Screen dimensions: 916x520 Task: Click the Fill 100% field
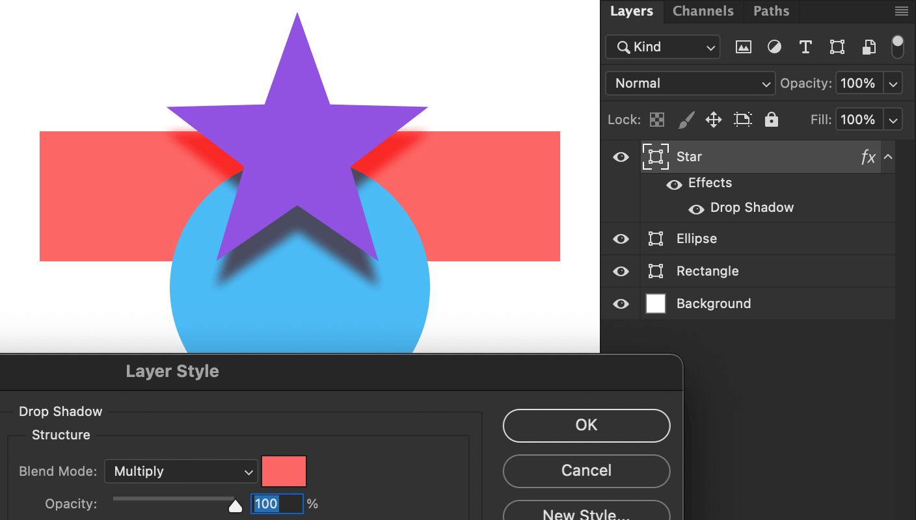[x=859, y=120]
